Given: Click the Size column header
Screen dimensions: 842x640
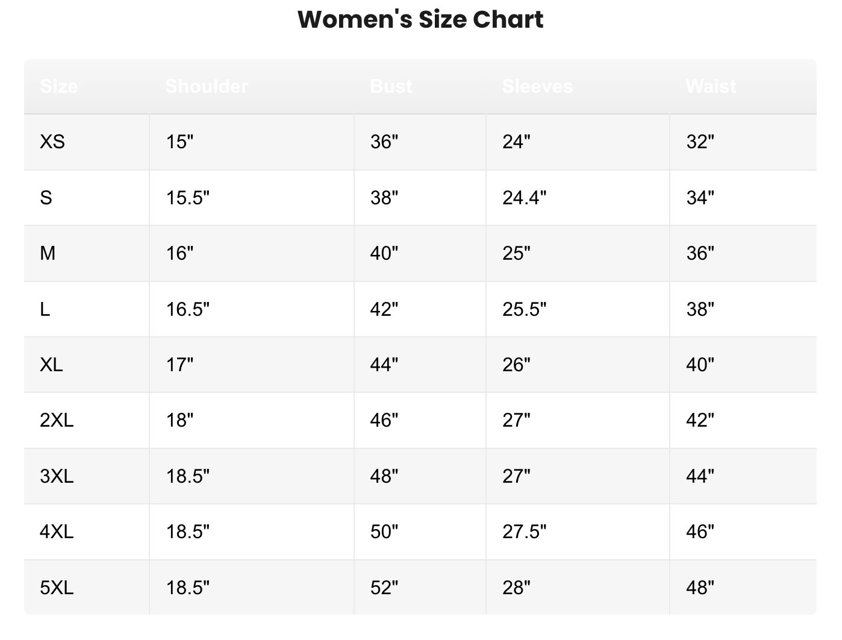Looking at the screenshot, I should (59, 86).
